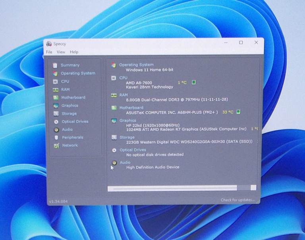The image size is (305, 240).
Task: Click the green CPU temperature indicator icon
Action: (x=194, y=82)
